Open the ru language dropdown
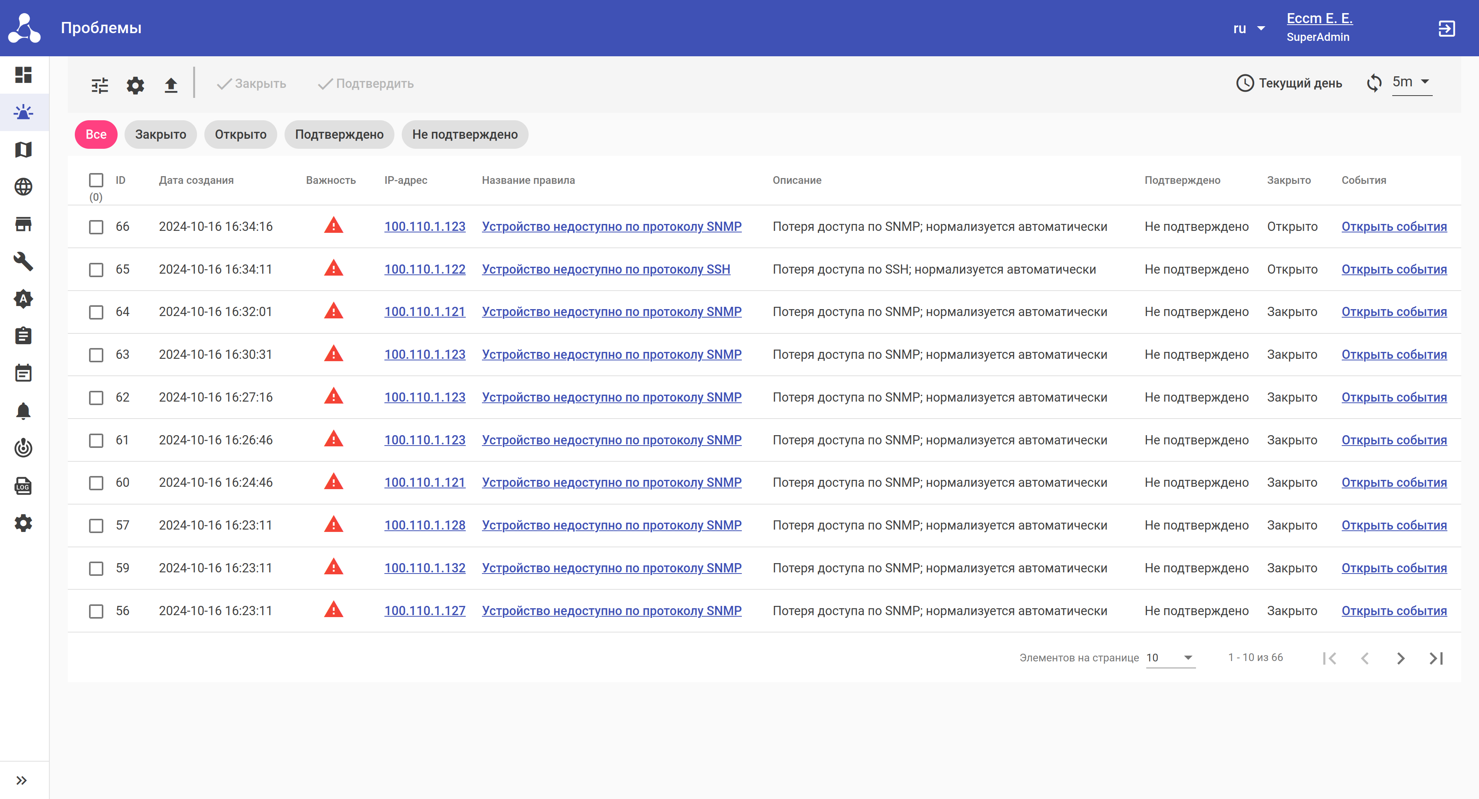Image resolution: width=1479 pixels, height=799 pixels. (x=1249, y=28)
